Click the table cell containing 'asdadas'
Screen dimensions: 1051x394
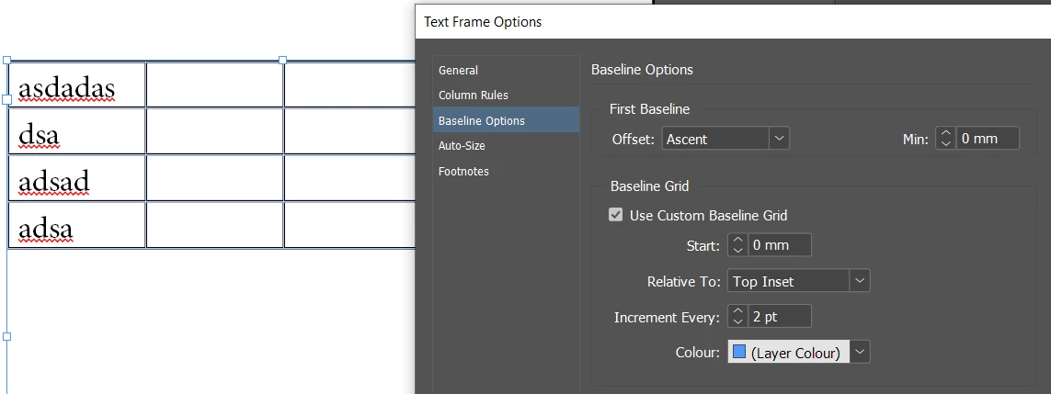pos(76,85)
